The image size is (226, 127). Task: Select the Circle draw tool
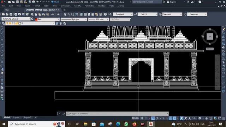click(x=2, y=51)
